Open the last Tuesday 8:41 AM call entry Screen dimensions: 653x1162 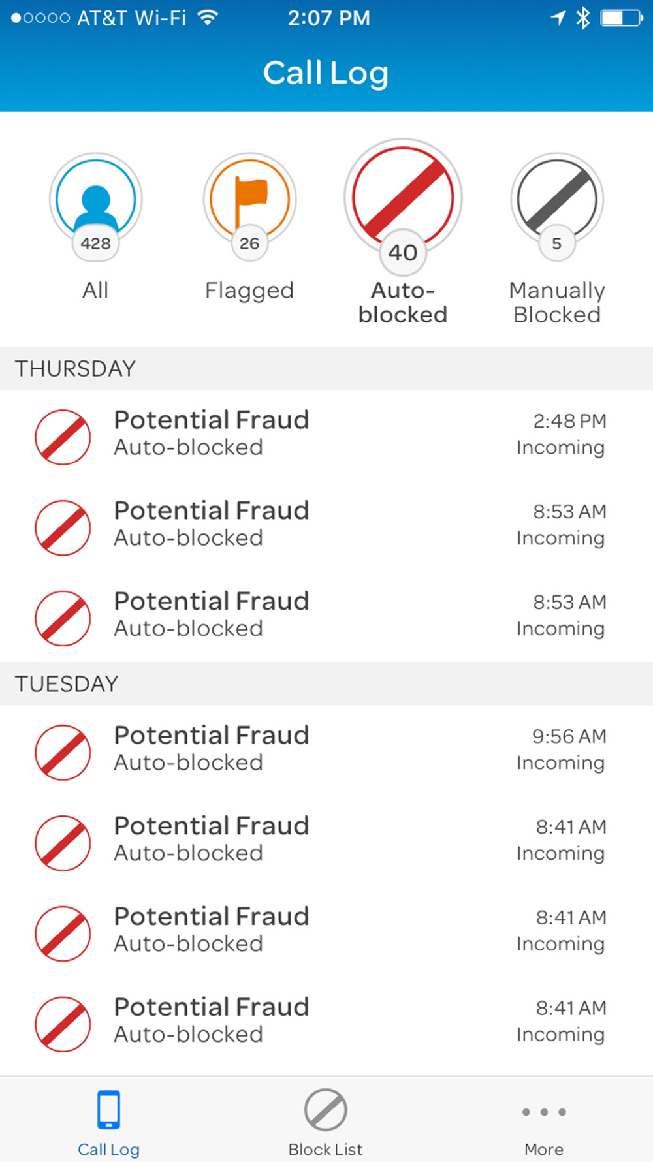[x=326, y=1021]
